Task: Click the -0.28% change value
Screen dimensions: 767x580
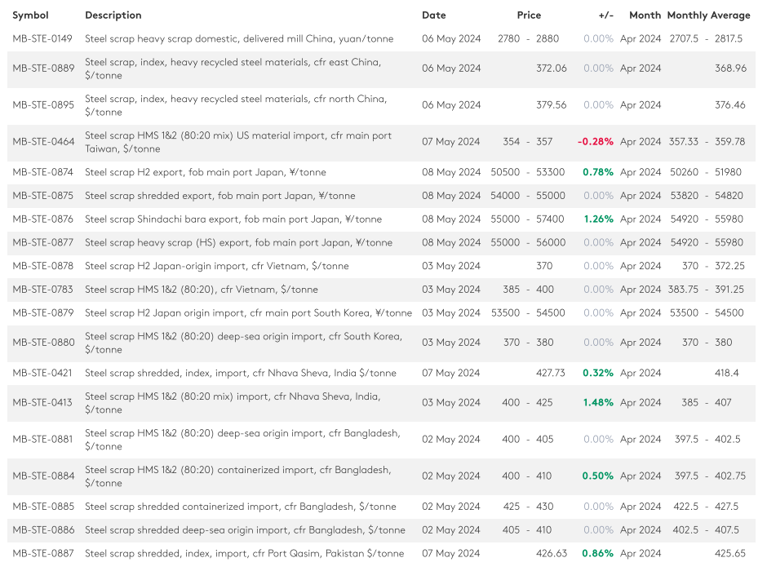Action: pos(595,142)
